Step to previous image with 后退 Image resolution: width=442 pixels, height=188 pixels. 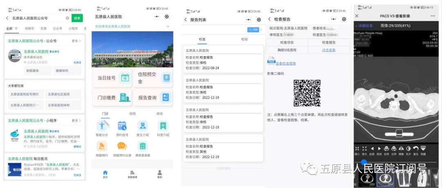click(372, 151)
